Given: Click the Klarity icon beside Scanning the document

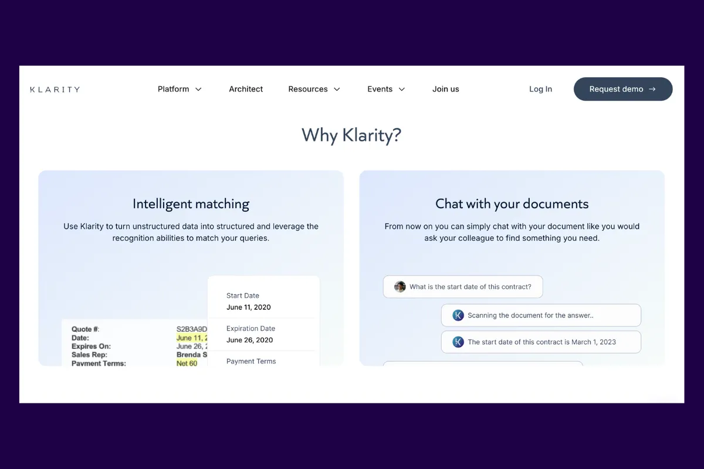Looking at the screenshot, I should (x=458, y=315).
